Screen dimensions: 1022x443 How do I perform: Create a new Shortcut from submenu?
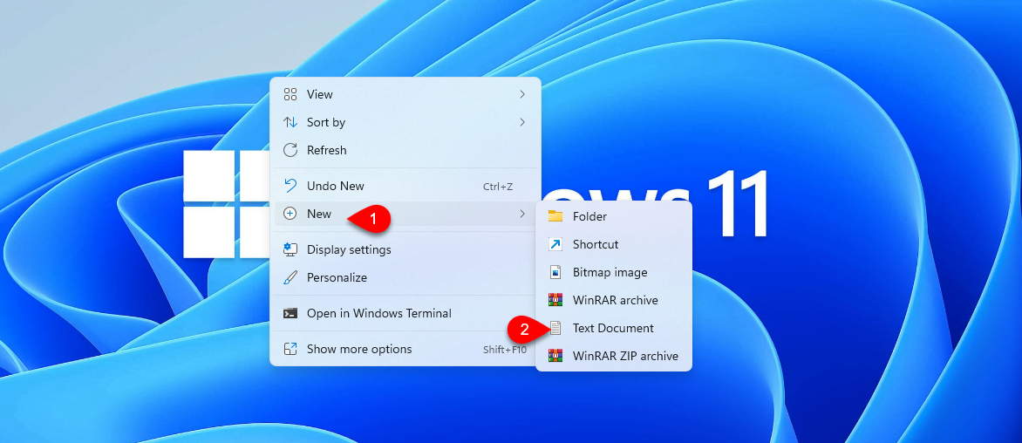click(614, 244)
